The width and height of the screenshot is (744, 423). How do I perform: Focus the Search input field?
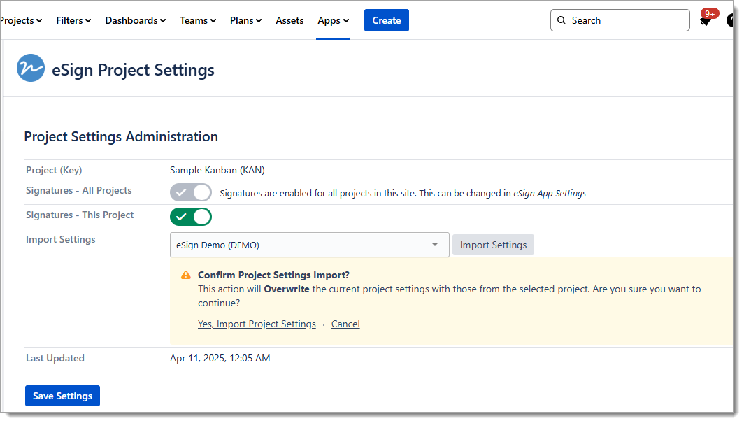(626, 20)
